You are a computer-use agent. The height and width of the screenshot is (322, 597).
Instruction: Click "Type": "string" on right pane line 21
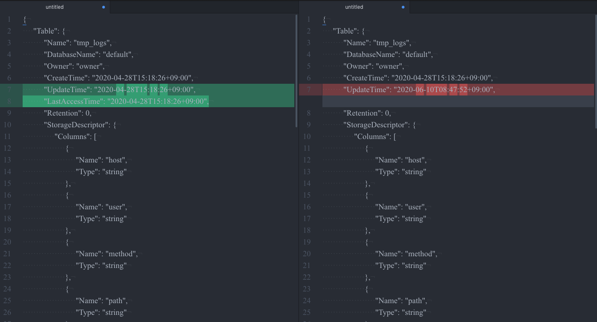pyautogui.click(x=401, y=265)
